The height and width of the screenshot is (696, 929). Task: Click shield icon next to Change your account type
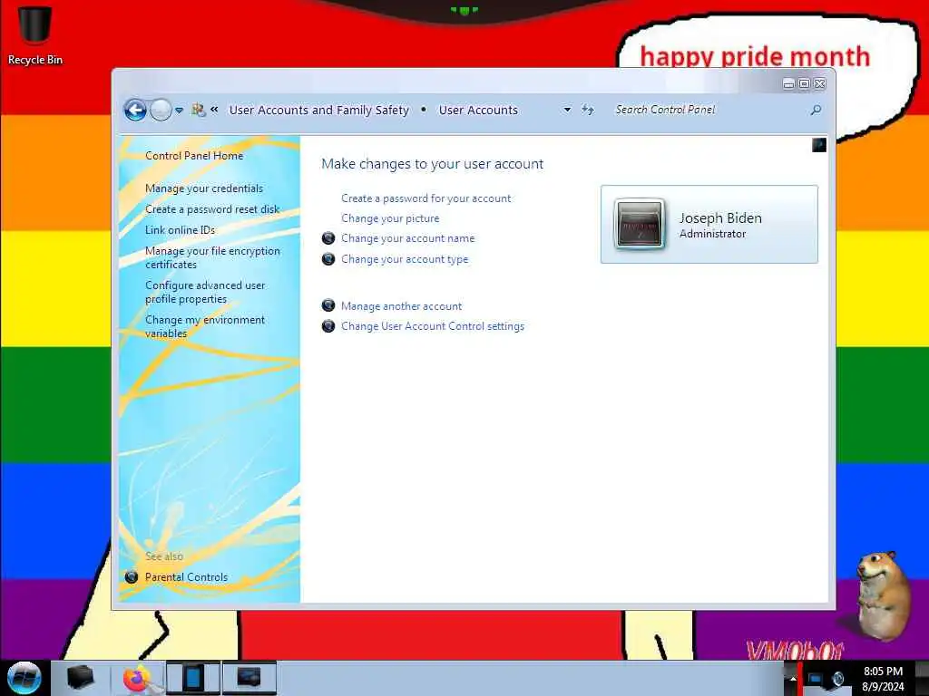[x=328, y=258]
